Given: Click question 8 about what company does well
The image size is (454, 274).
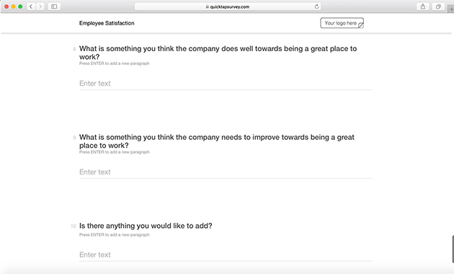Looking at the screenshot, I should pos(218,53).
